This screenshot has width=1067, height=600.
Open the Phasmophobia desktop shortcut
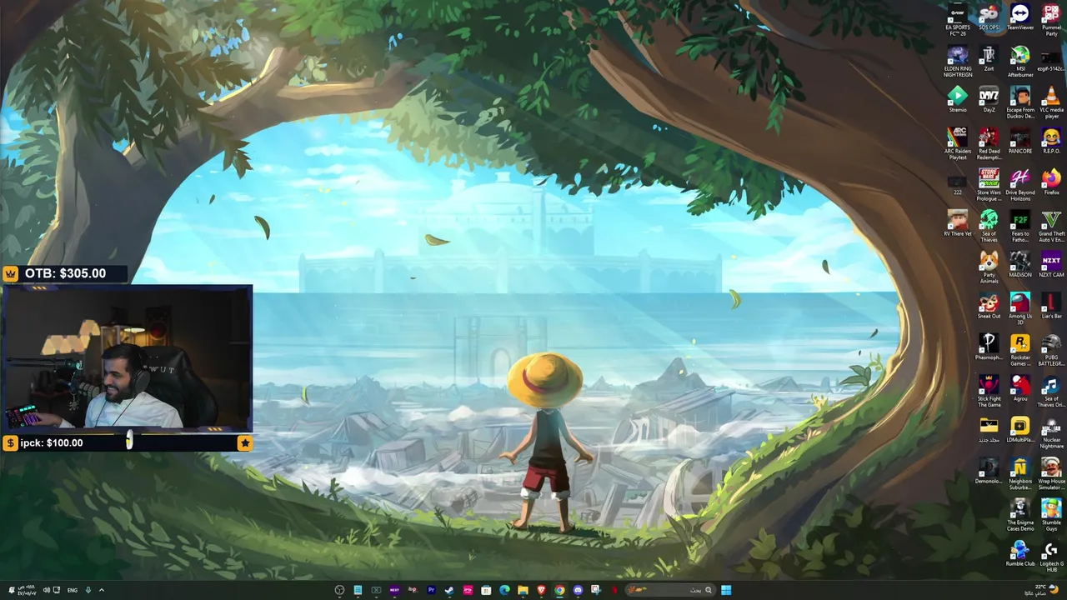pyautogui.click(x=989, y=347)
